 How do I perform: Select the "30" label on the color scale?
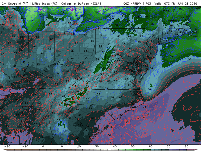point(97,146)
